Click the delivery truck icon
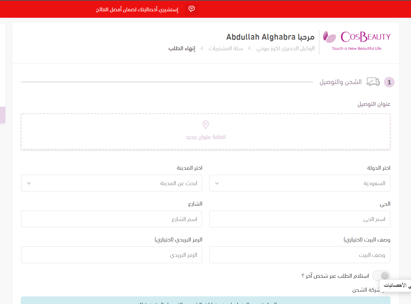411x304 pixels. tap(373, 82)
